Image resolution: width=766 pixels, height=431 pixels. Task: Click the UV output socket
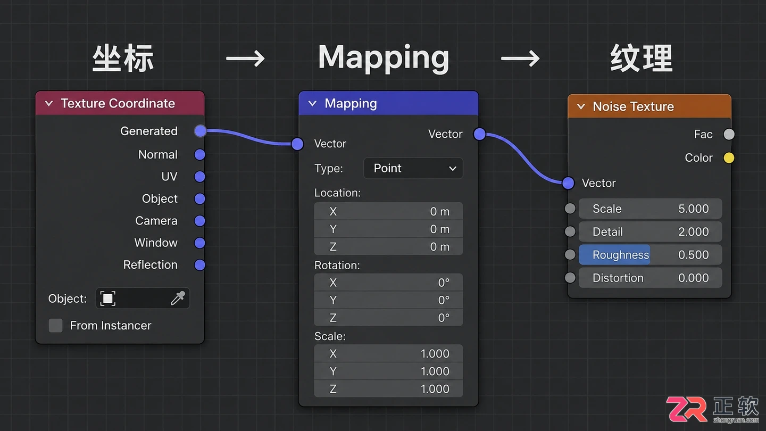tap(200, 177)
